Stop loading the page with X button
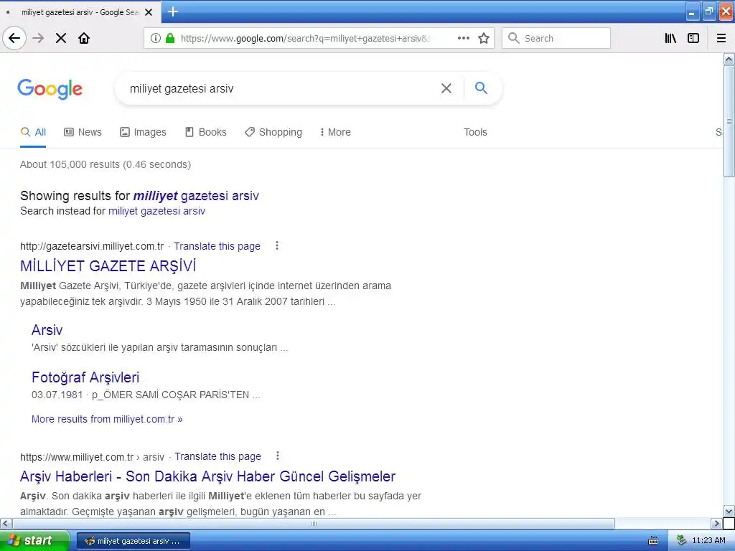735x551 pixels. tap(61, 38)
